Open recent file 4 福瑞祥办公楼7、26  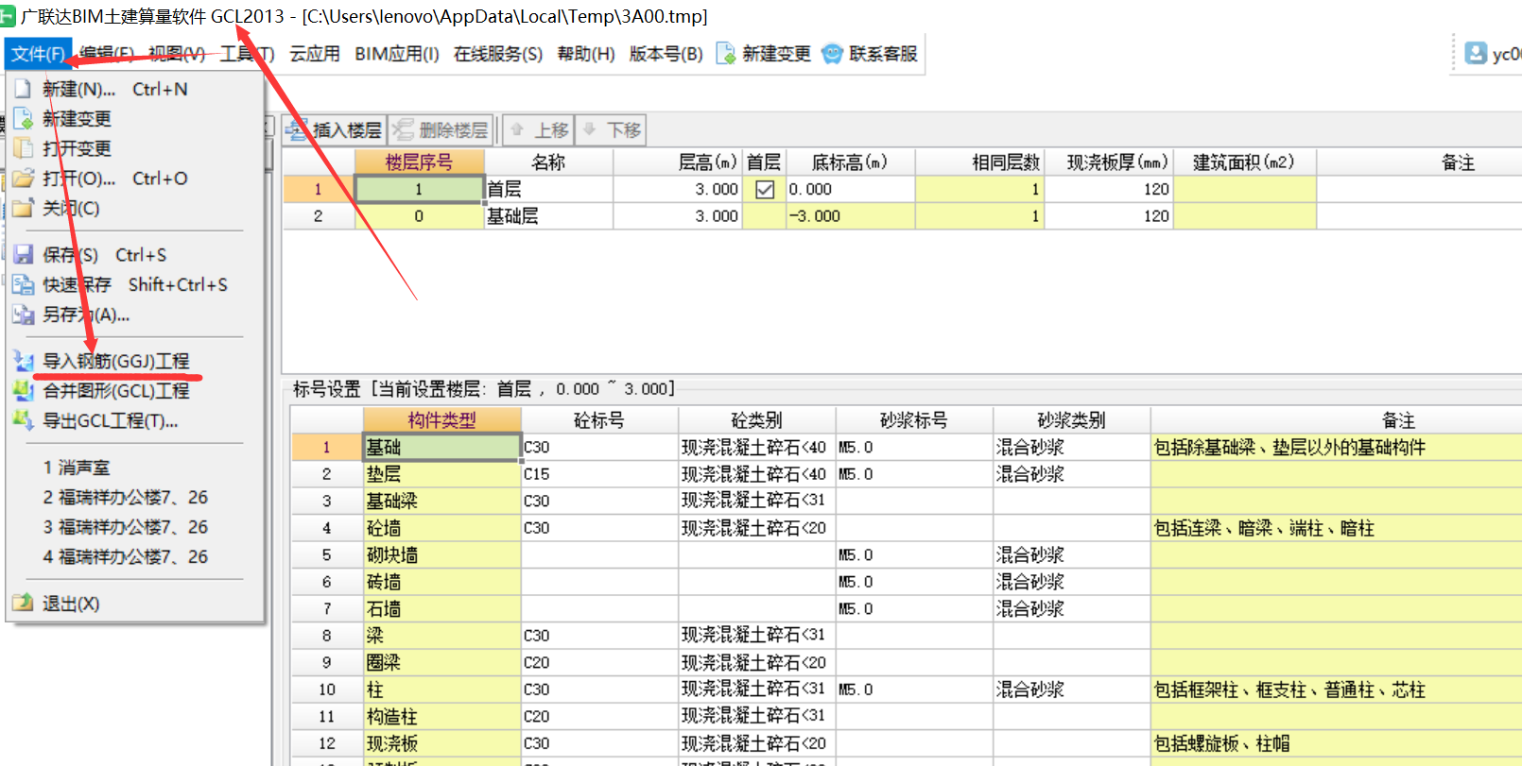[134, 556]
